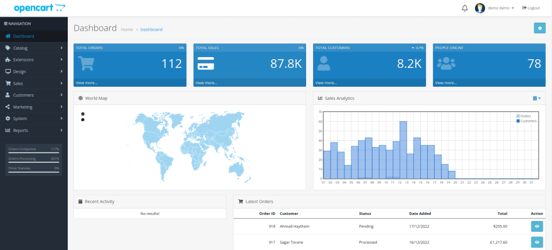Click the Reports chart icon in sidebar

(8, 130)
